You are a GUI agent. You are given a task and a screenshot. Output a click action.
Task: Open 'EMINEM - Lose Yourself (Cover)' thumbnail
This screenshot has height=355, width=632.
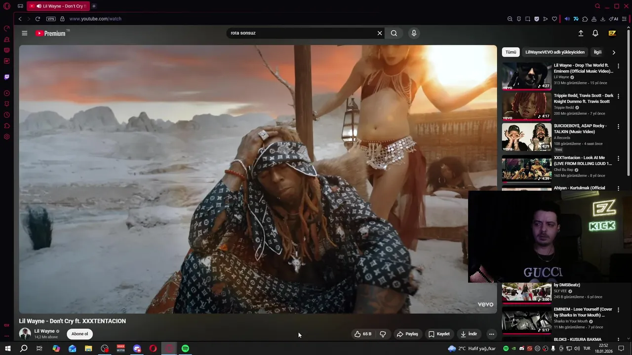[x=527, y=320]
